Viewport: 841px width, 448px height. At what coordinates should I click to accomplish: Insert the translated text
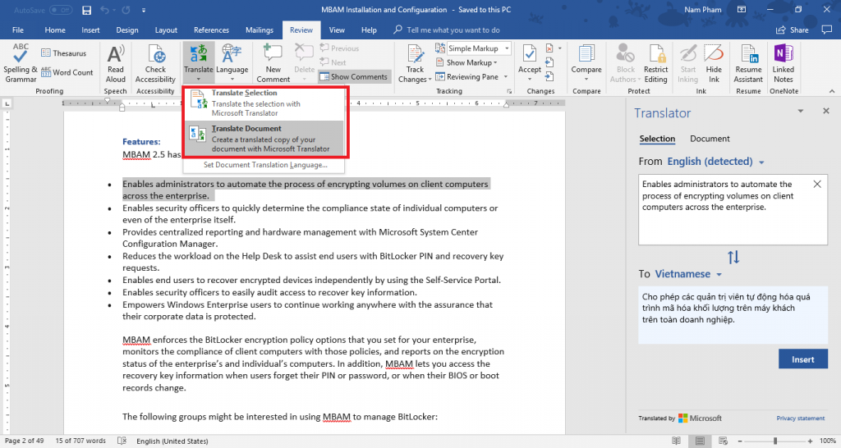(803, 359)
